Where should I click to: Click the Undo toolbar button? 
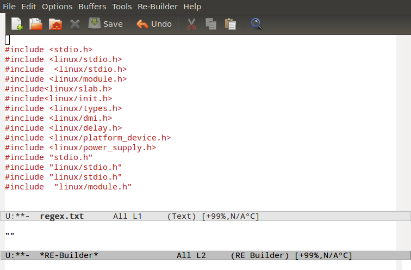click(154, 24)
